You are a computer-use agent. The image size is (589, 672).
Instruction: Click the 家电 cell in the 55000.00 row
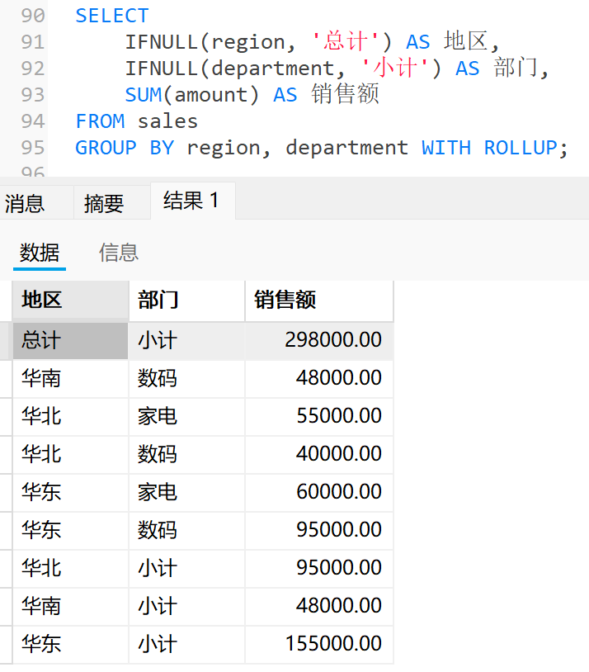(x=158, y=416)
